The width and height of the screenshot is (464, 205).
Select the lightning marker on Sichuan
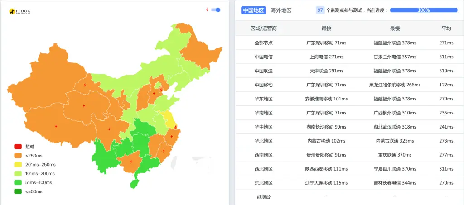click(x=109, y=129)
